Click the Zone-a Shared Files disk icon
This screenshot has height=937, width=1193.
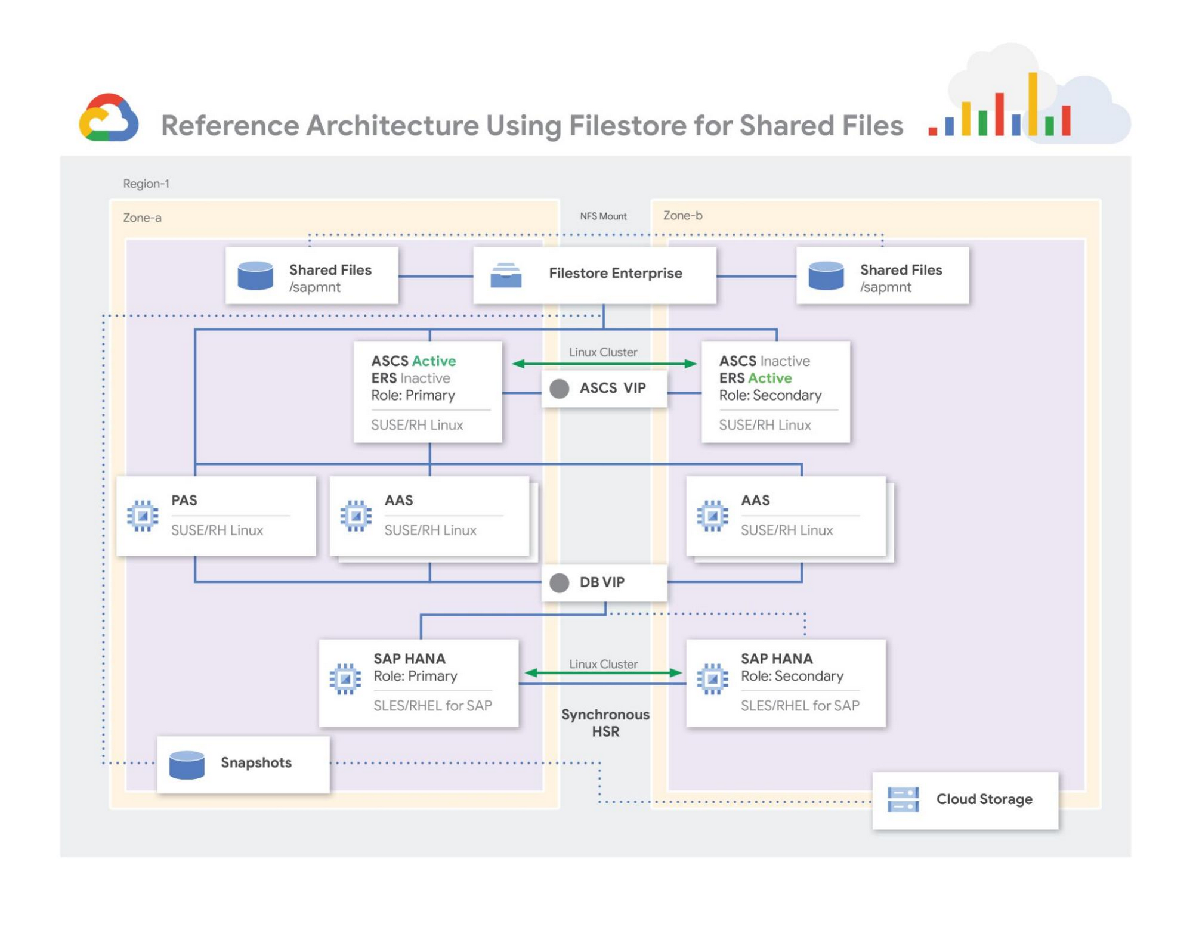[255, 275]
